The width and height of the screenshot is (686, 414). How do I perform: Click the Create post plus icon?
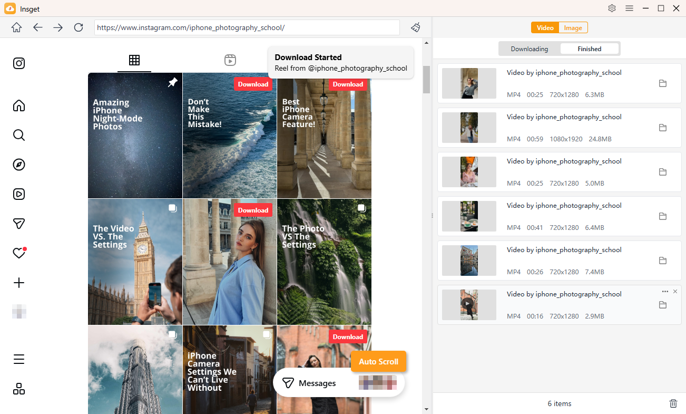click(18, 283)
